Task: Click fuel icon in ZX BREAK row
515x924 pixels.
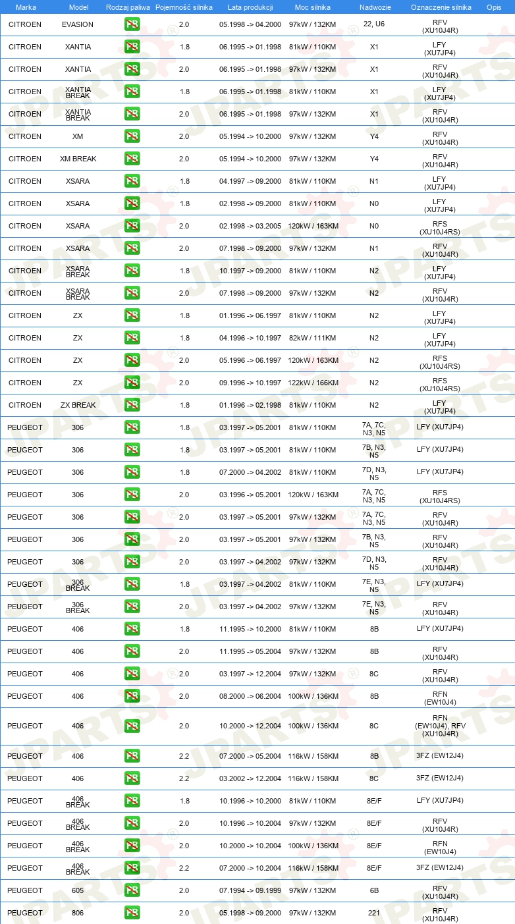Action: (x=132, y=405)
